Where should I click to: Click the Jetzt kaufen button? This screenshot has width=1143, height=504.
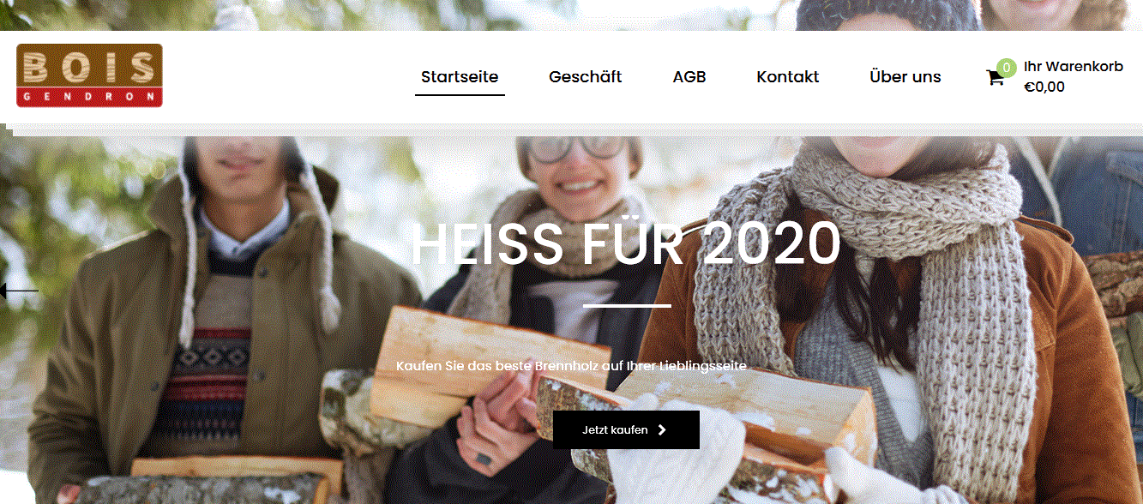(626, 429)
